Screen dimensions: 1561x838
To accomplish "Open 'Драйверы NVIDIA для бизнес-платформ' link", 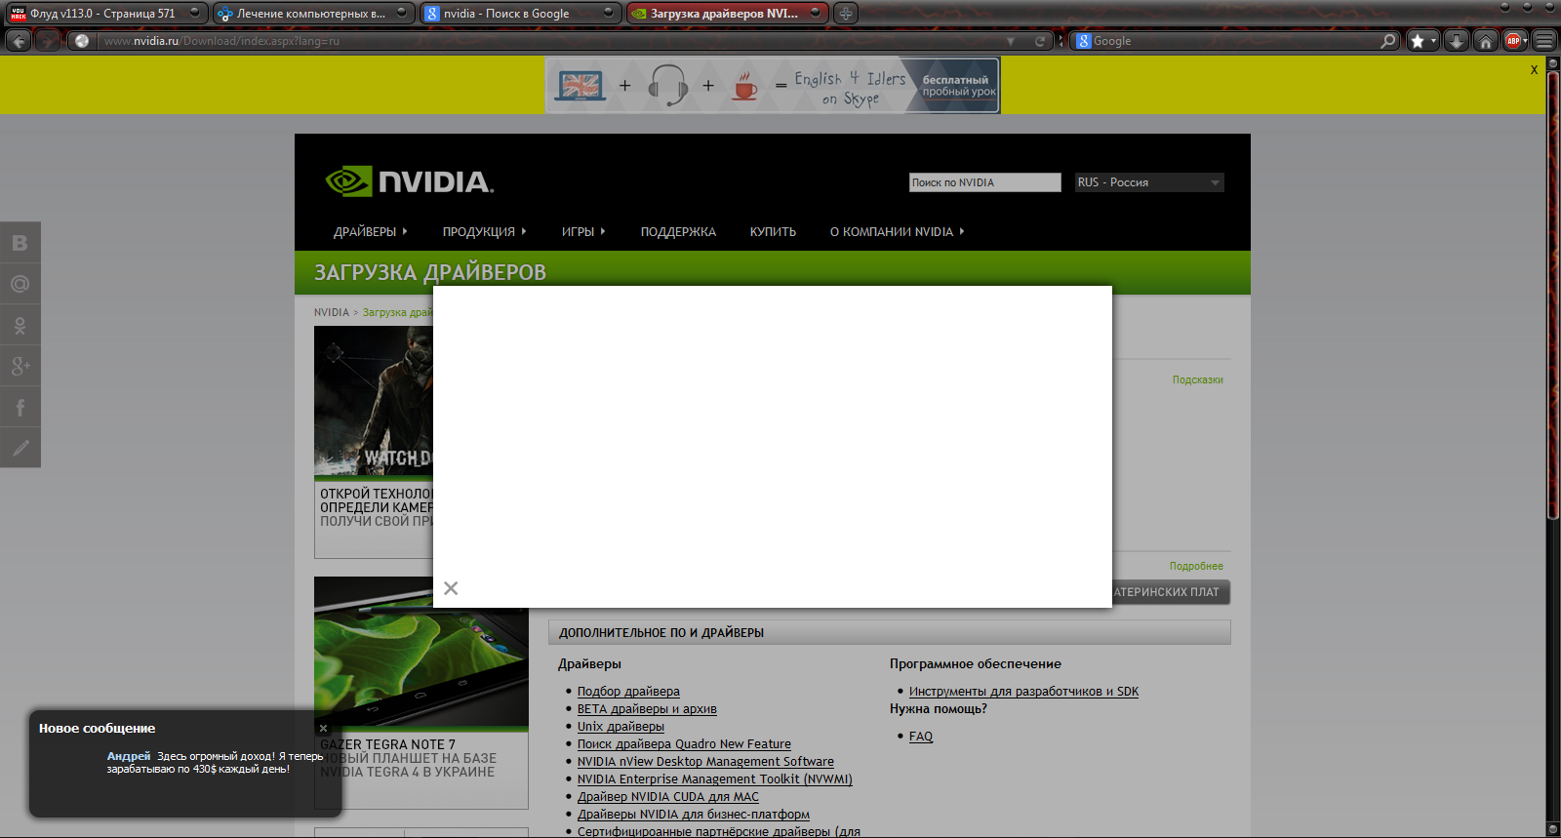I will coord(693,815).
